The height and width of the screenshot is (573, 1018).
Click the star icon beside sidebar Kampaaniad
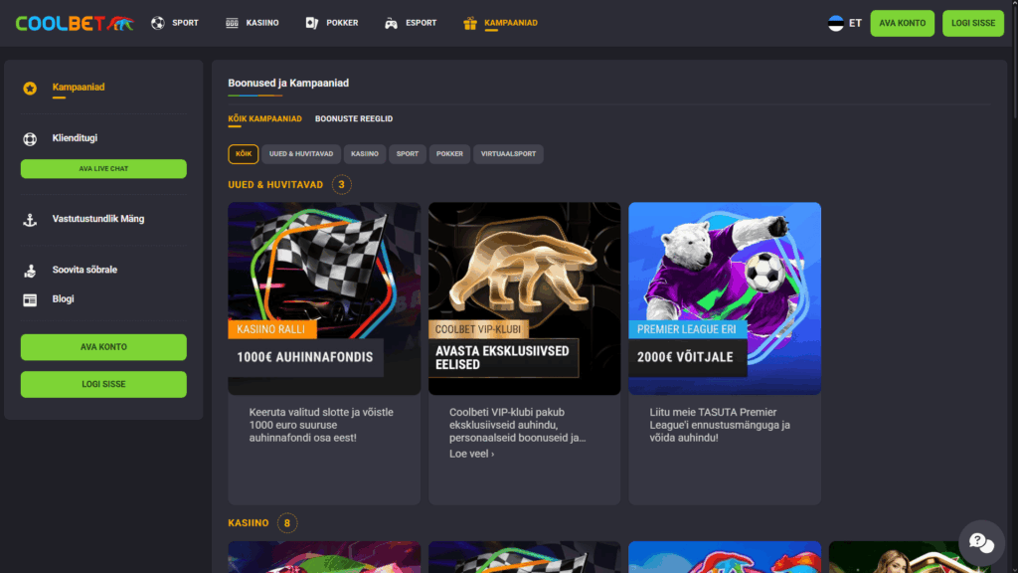tap(31, 87)
